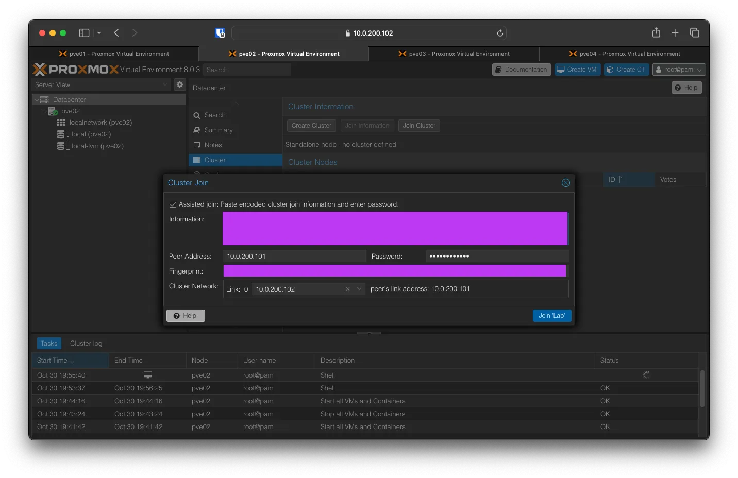Click the Password field

497,256
